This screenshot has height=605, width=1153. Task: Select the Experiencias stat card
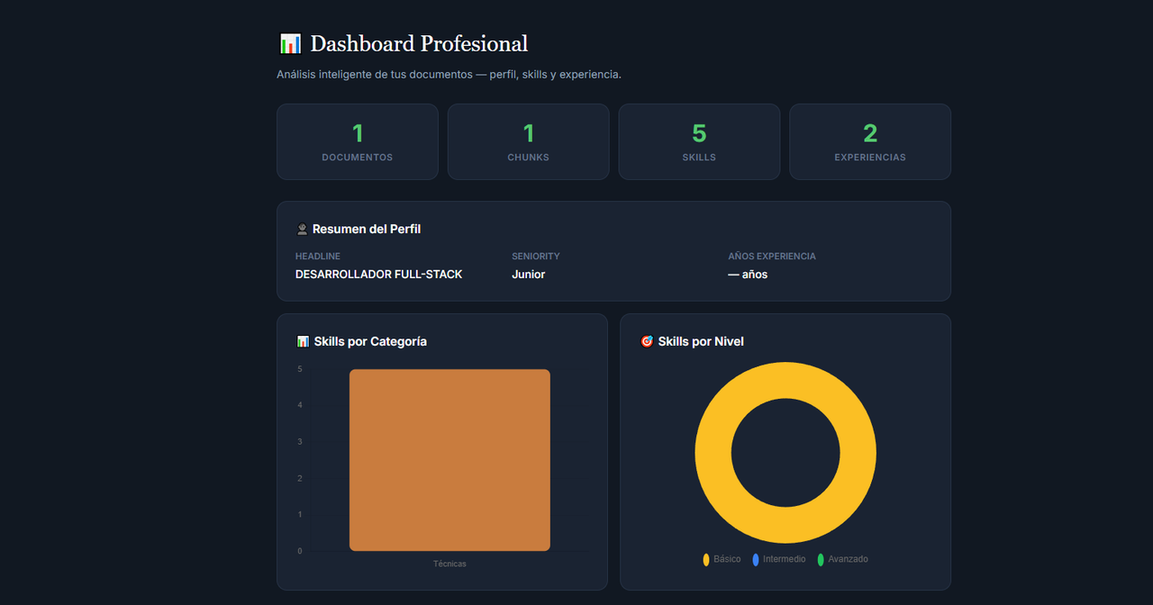tap(870, 141)
